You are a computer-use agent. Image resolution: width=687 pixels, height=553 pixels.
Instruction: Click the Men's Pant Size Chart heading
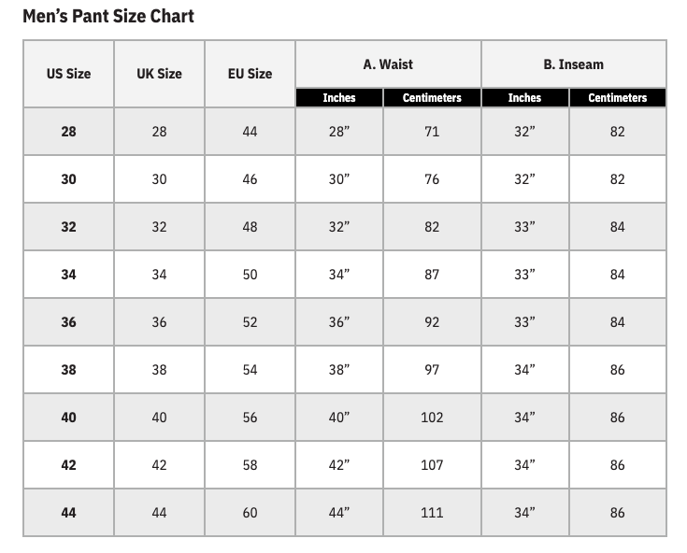[108, 16]
